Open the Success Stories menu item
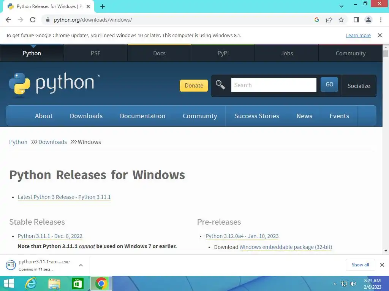The image size is (389, 291). pos(257,116)
